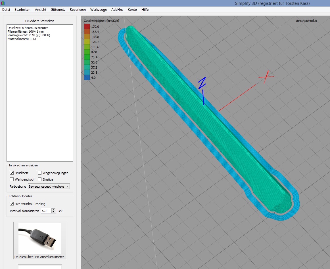Open the Gitternetz menu
The image size is (330, 269).
tap(58, 10)
